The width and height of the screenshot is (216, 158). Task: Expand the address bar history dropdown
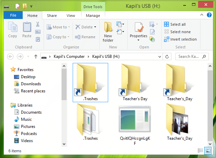coord(160,57)
